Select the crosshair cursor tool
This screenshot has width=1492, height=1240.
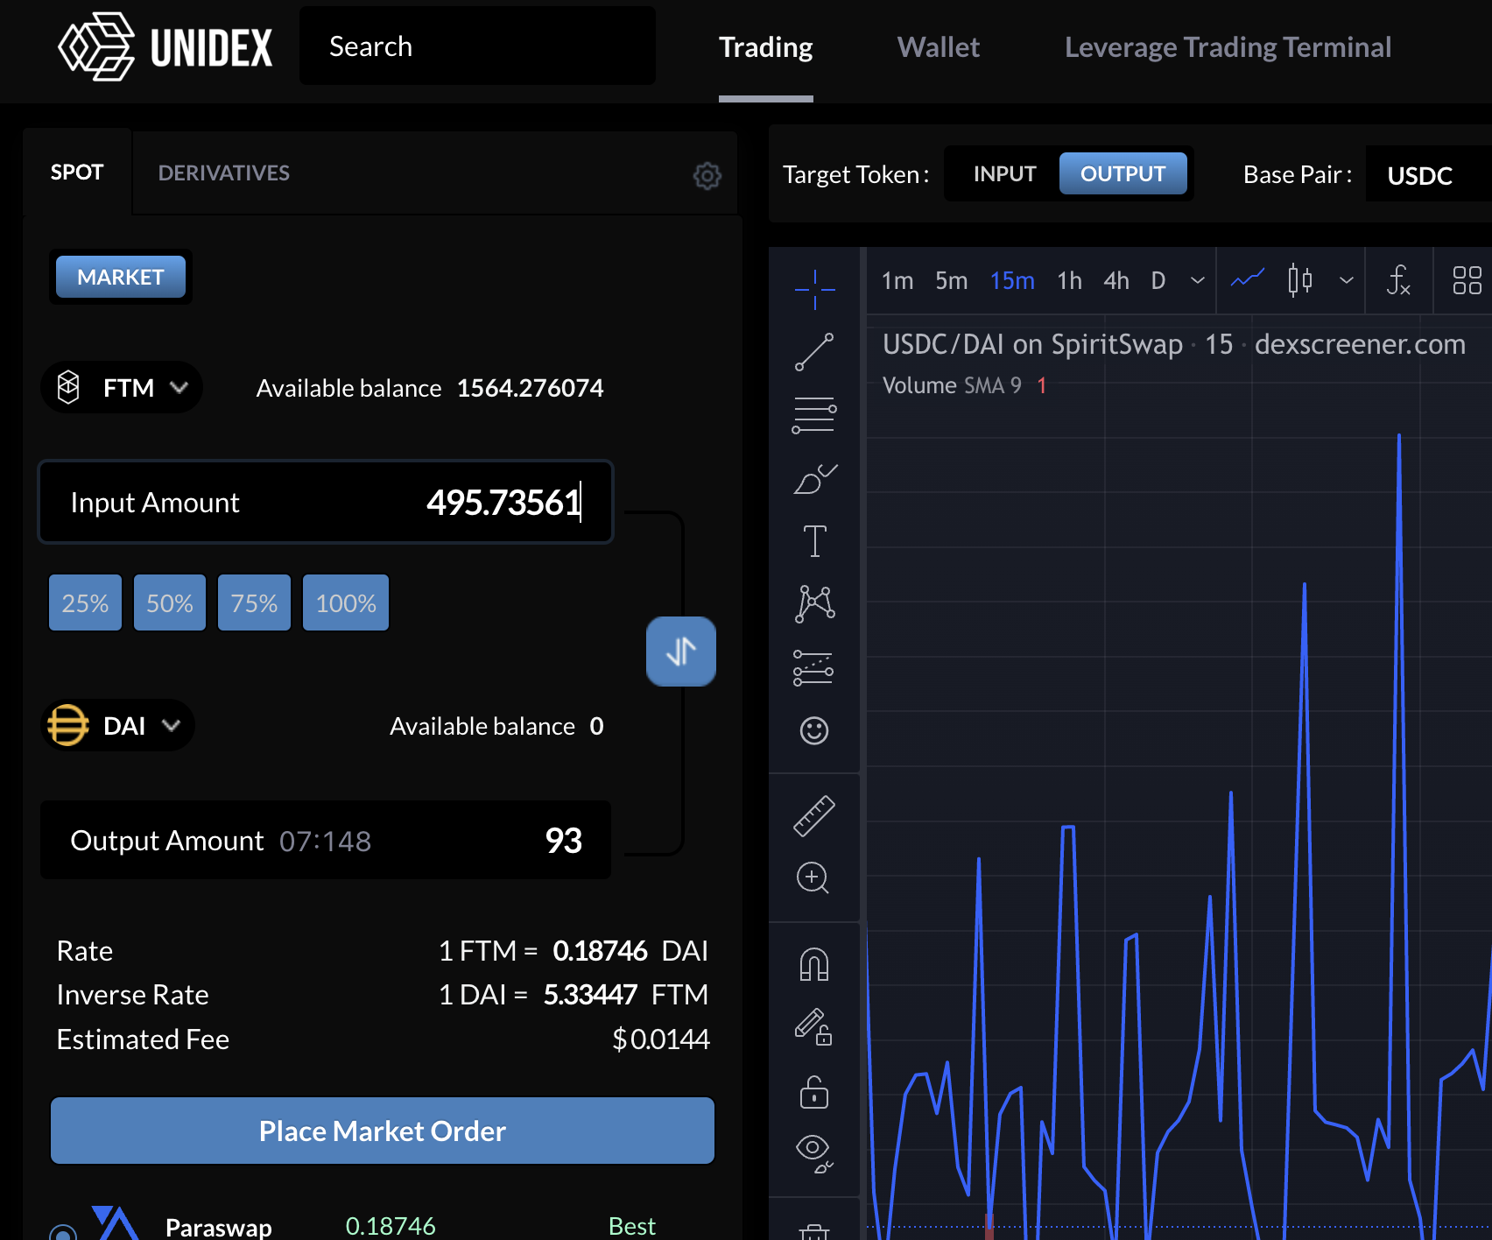click(814, 289)
